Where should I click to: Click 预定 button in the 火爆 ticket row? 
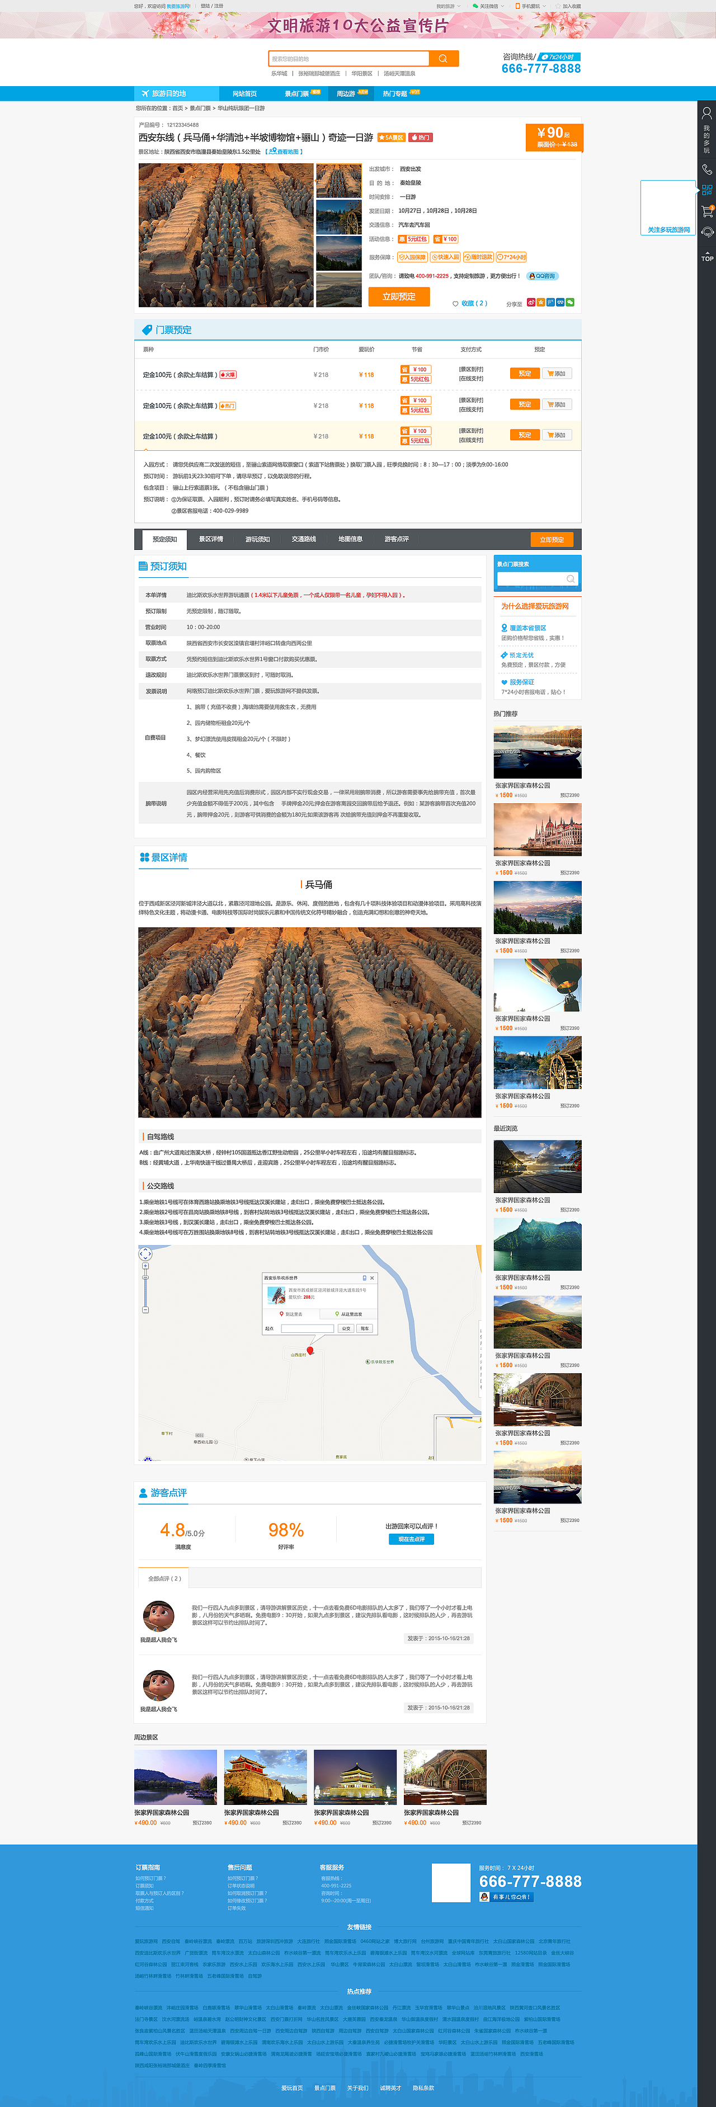[525, 374]
